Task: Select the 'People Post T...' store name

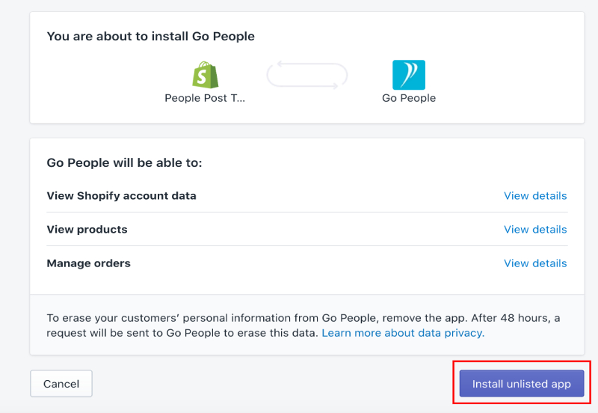Action: 205,98
